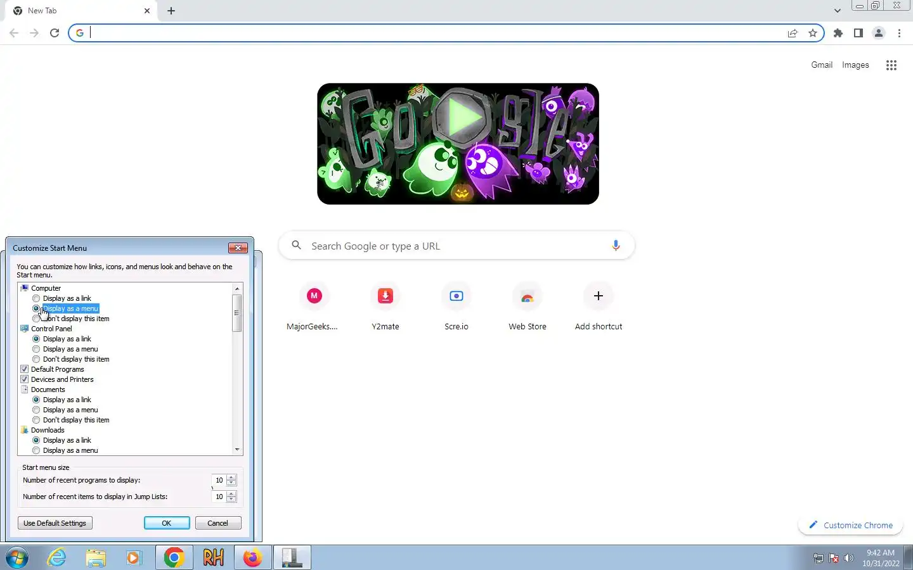
Task: Click the Chrome back arrow
Action: (14, 33)
